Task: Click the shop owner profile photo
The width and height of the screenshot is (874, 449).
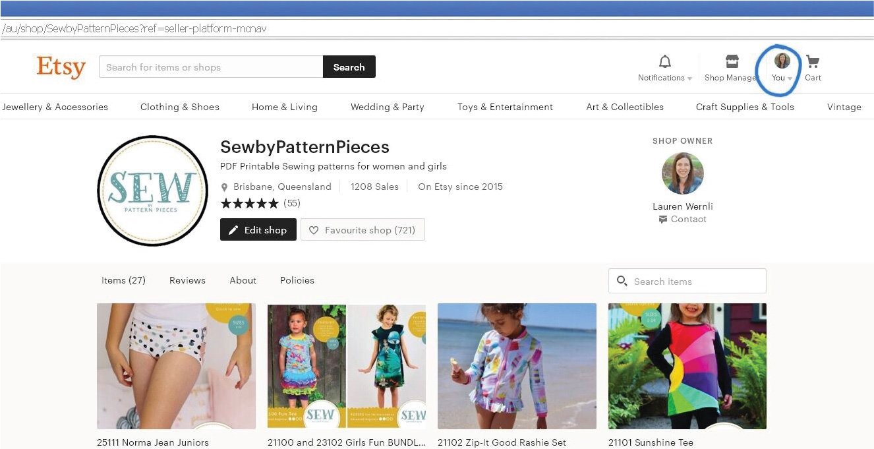Action: 682,173
